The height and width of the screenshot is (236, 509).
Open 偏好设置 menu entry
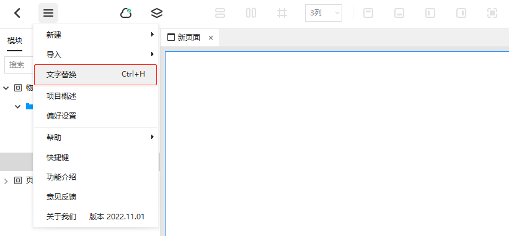click(x=95, y=116)
